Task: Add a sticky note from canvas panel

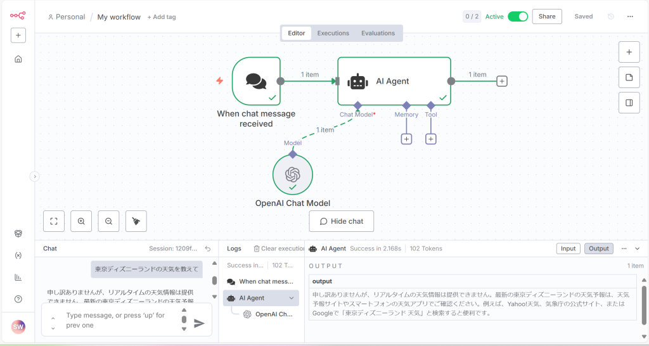Action: point(629,77)
